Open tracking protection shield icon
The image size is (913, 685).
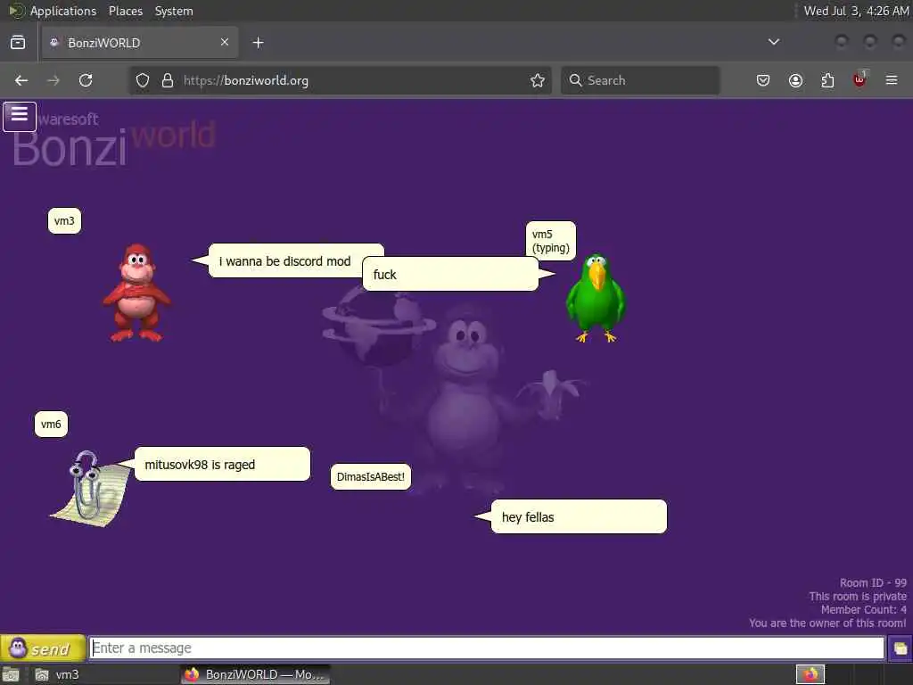pyautogui.click(x=143, y=80)
